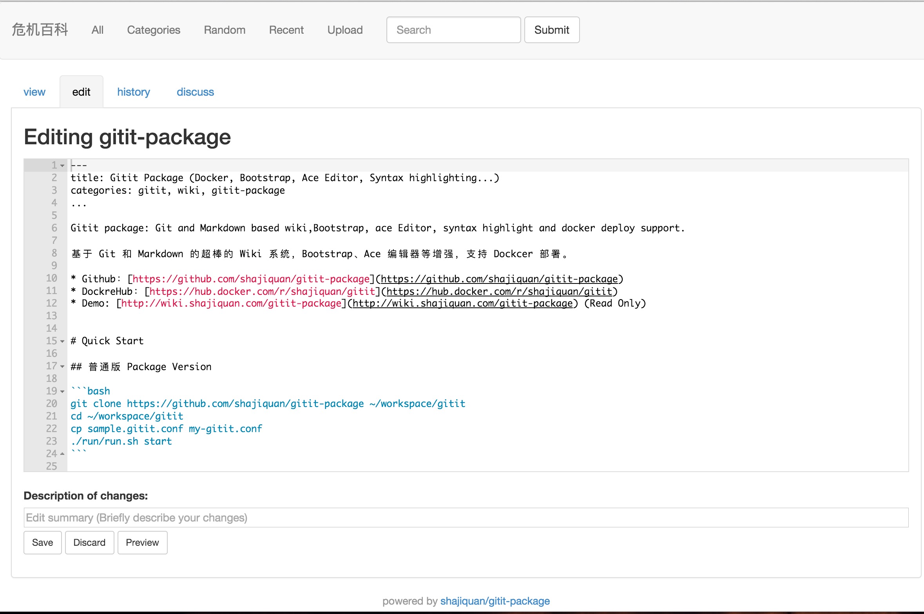Preview the edited page
The height and width of the screenshot is (614, 924).
pyautogui.click(x=142, y=543)
